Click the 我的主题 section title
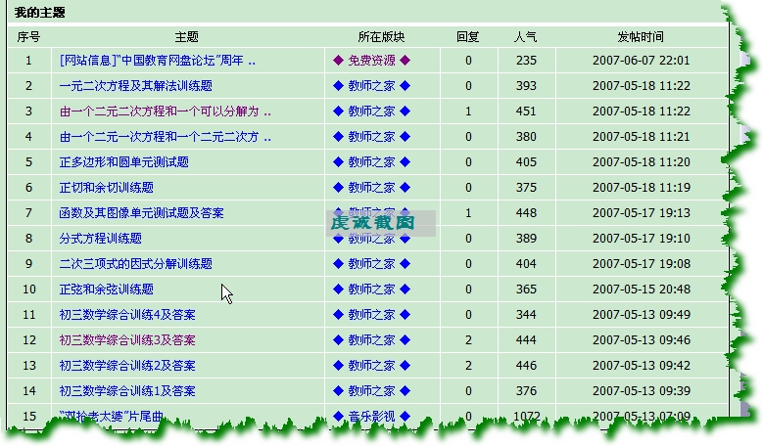The width and height of the screenshot is (763, 446). point(40,13)
